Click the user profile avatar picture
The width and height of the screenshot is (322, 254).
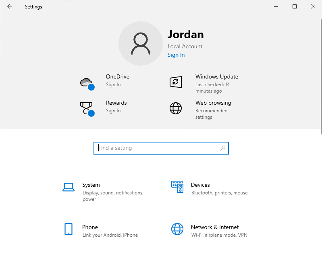(140, 43)
